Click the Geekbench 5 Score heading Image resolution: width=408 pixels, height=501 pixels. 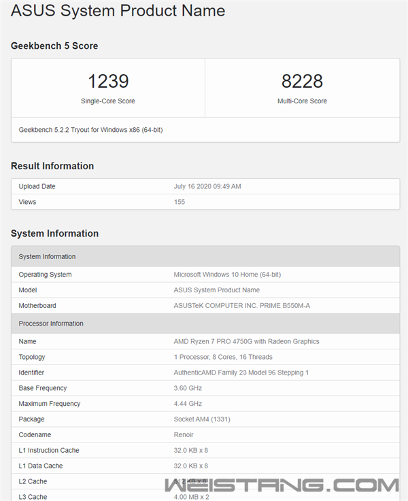(54, 46)
